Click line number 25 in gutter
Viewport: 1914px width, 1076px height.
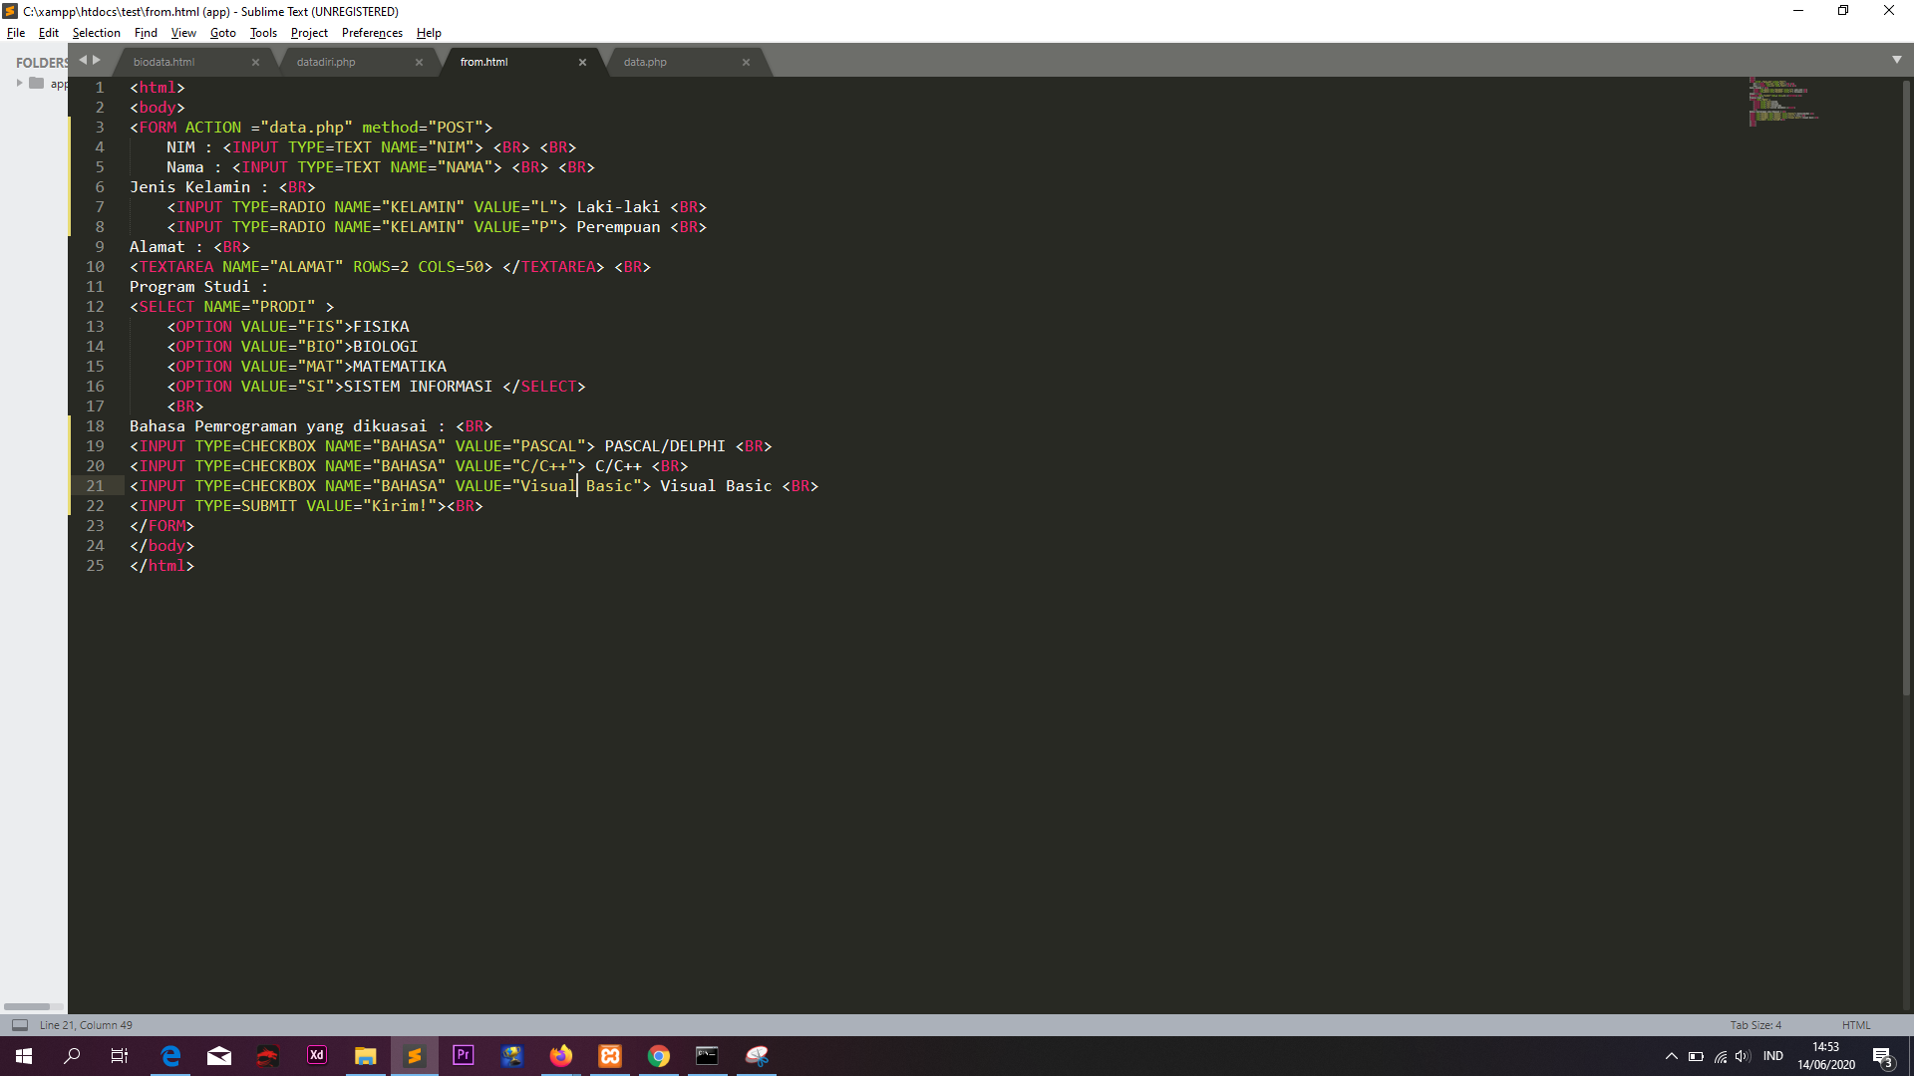pos(95,566)
